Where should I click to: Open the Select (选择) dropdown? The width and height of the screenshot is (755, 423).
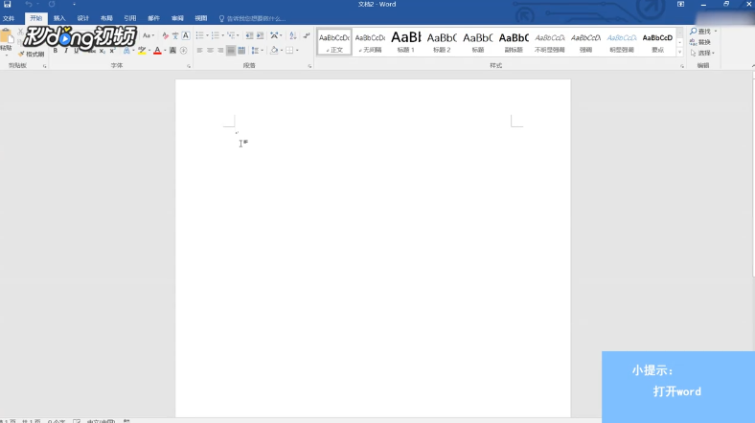tap(702, 53)
